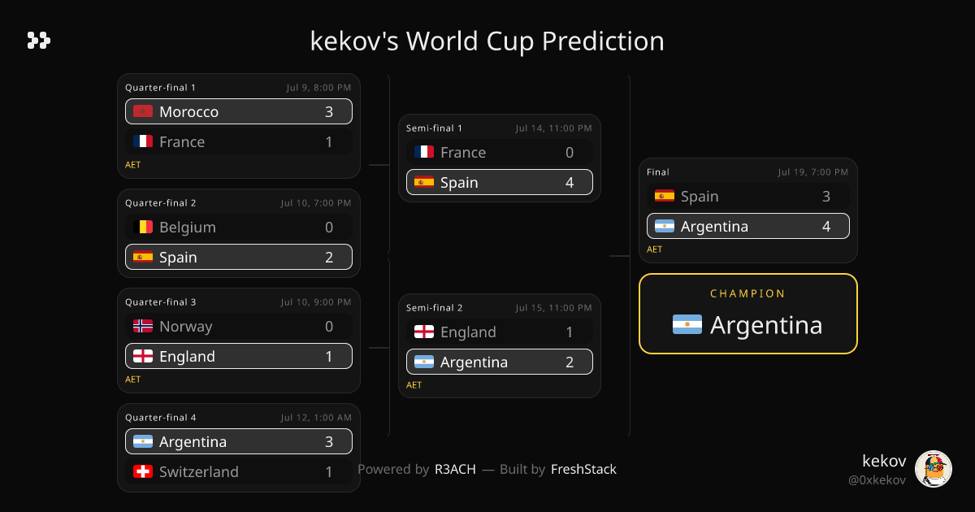This screenshot has height=512, width=975.
Task: Click the Spain flag in the Final card
Action: coord(665,196)
